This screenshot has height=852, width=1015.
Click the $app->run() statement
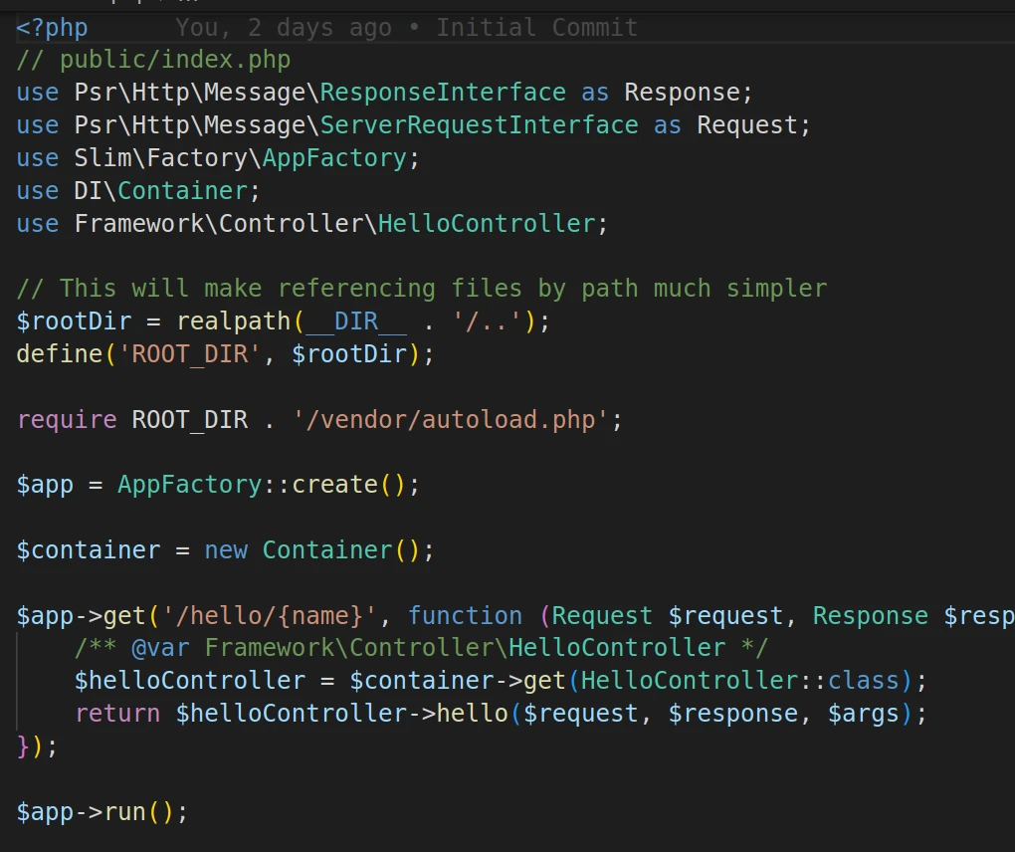[102, 812]
